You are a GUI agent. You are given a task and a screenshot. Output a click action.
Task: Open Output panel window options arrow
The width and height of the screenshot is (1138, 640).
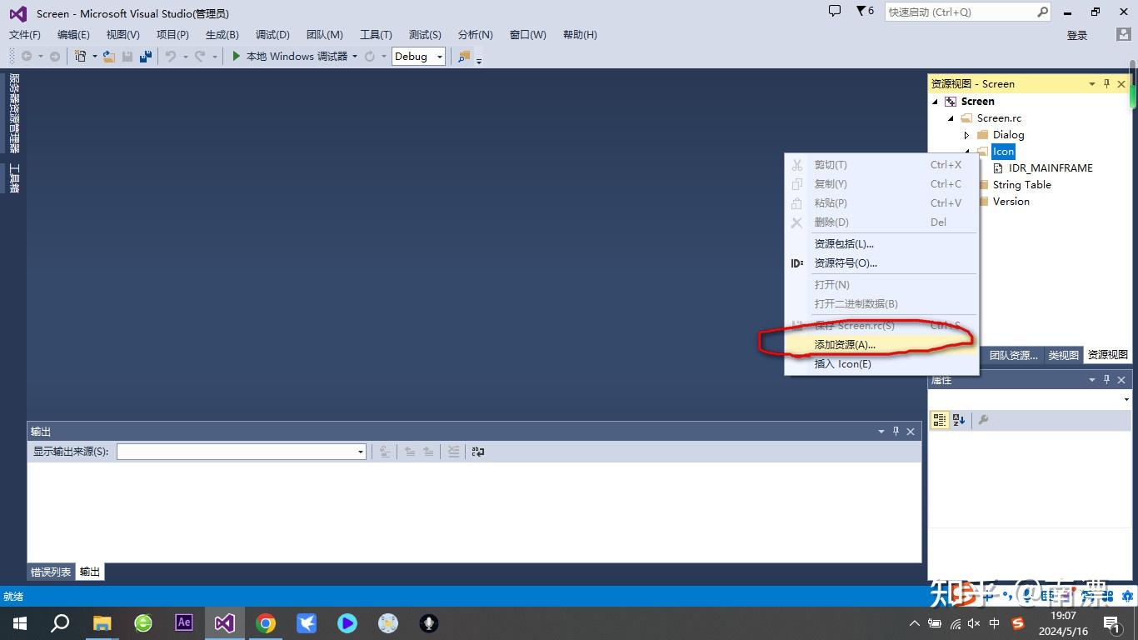881,432
